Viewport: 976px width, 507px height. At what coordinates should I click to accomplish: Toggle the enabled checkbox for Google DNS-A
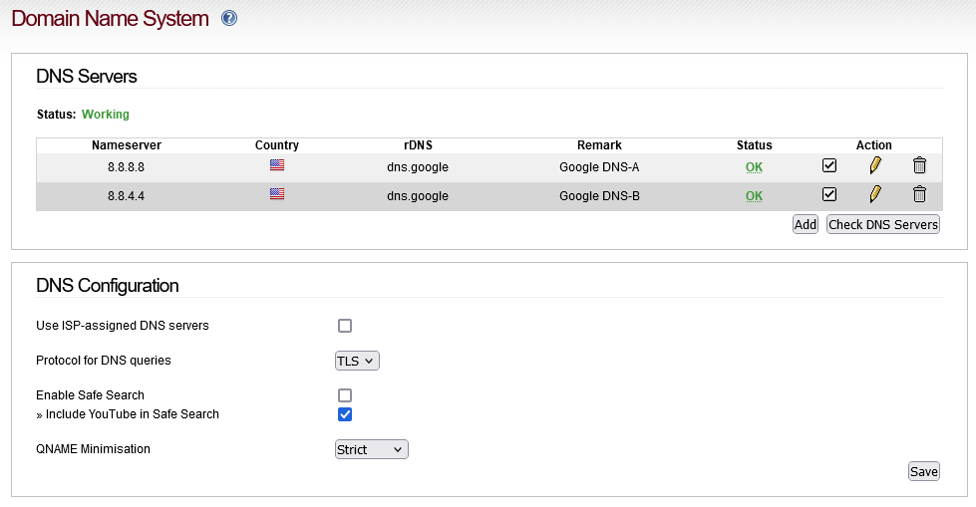tap(829, 165)
